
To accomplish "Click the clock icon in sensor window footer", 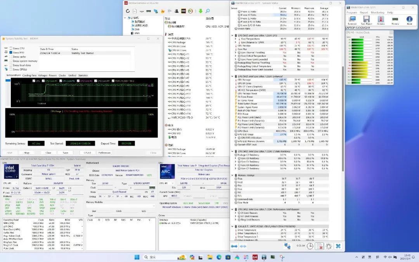I will 310,246.
